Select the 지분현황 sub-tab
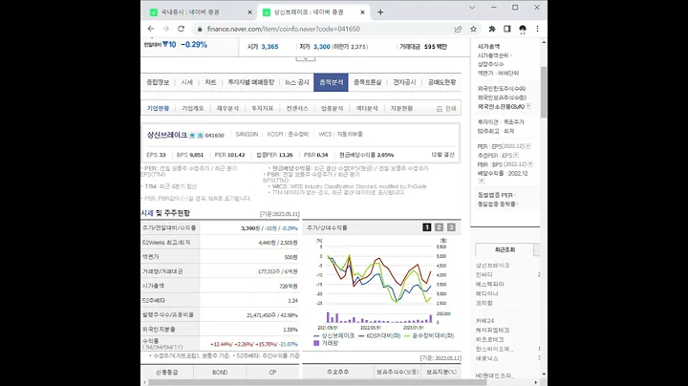 tap(401, 108)
